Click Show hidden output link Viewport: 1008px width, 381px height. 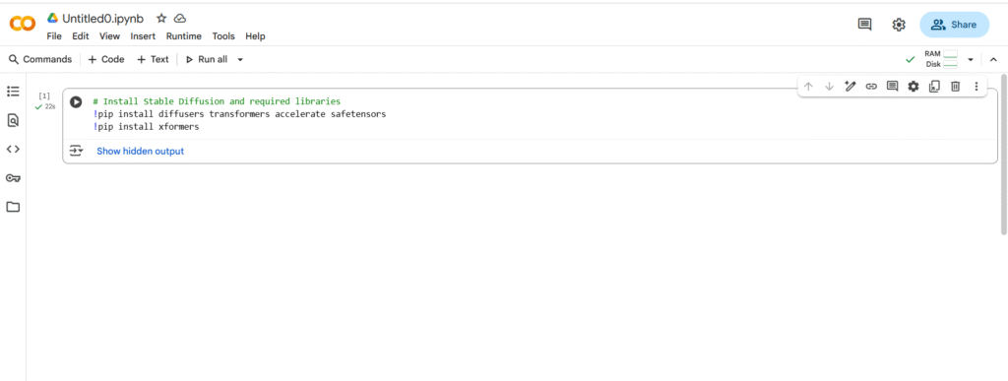tap(140, 151)
